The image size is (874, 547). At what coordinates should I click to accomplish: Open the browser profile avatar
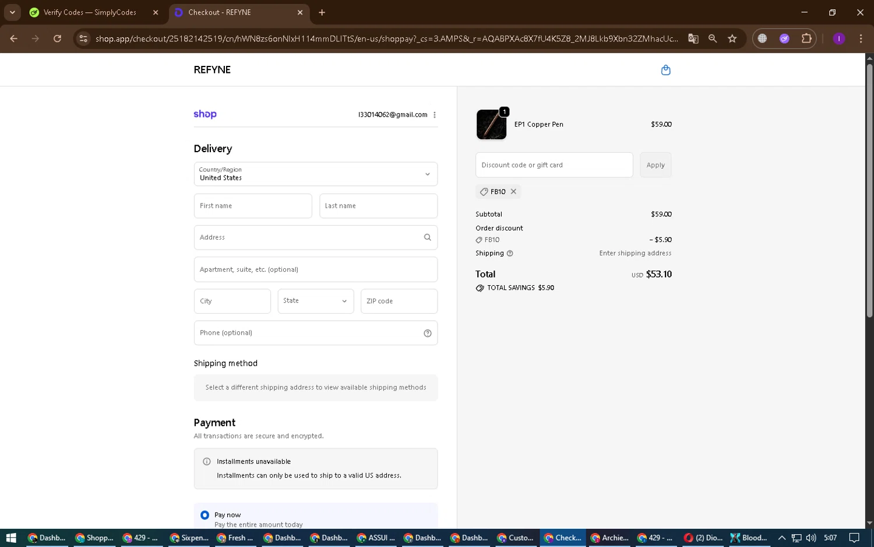[x=839, y=38]
